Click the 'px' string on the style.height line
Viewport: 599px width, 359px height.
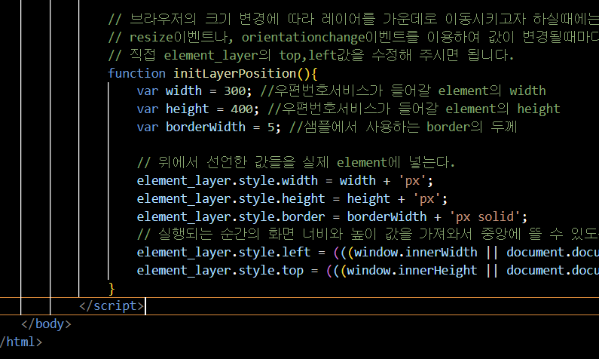426,198
